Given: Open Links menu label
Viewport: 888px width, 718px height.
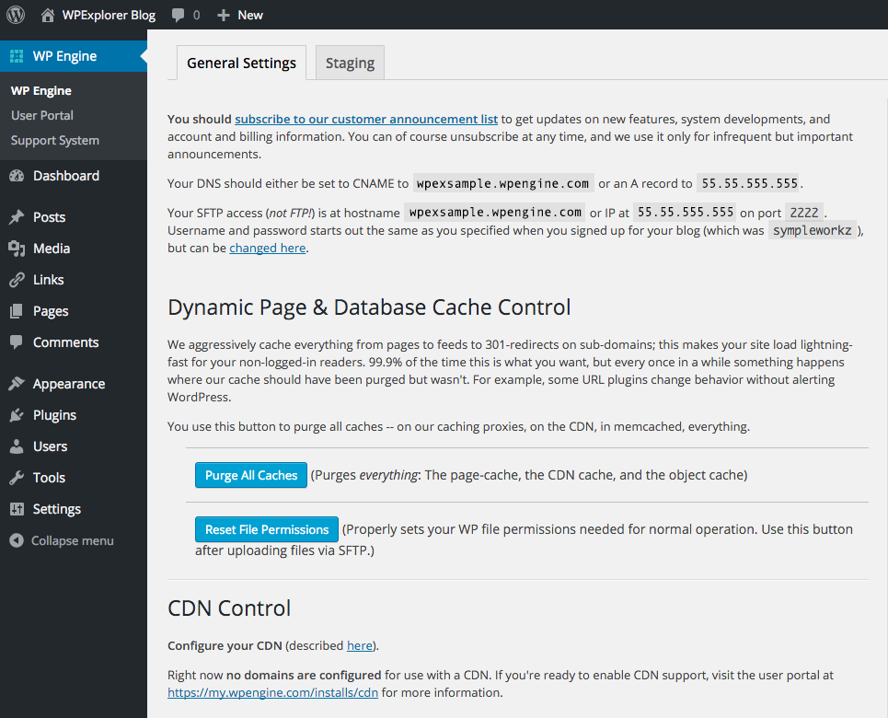Looking at the screenshot, I should coord(48,280).
